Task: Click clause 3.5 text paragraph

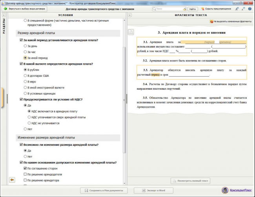Action: 192,102
